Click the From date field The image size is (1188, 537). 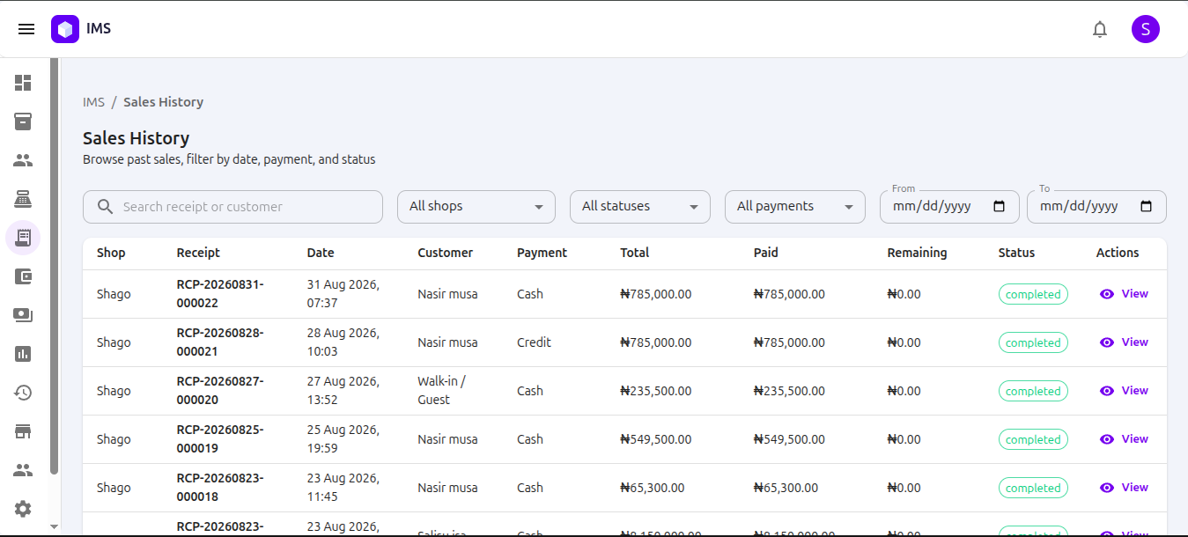949,207
